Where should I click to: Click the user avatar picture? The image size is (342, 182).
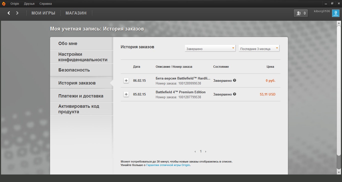tap(335, 13)
